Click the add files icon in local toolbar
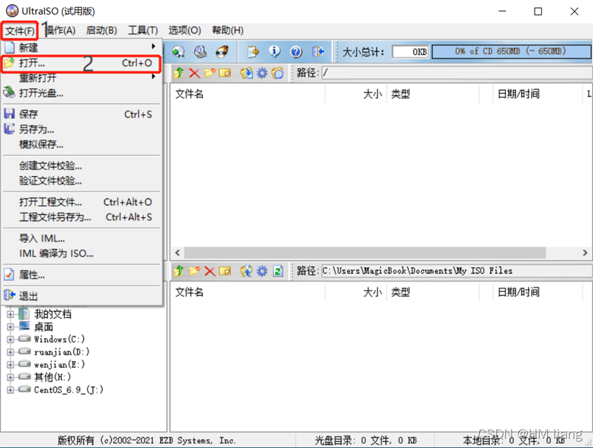Viewport: 593px width, 448px height. point(246,270)
